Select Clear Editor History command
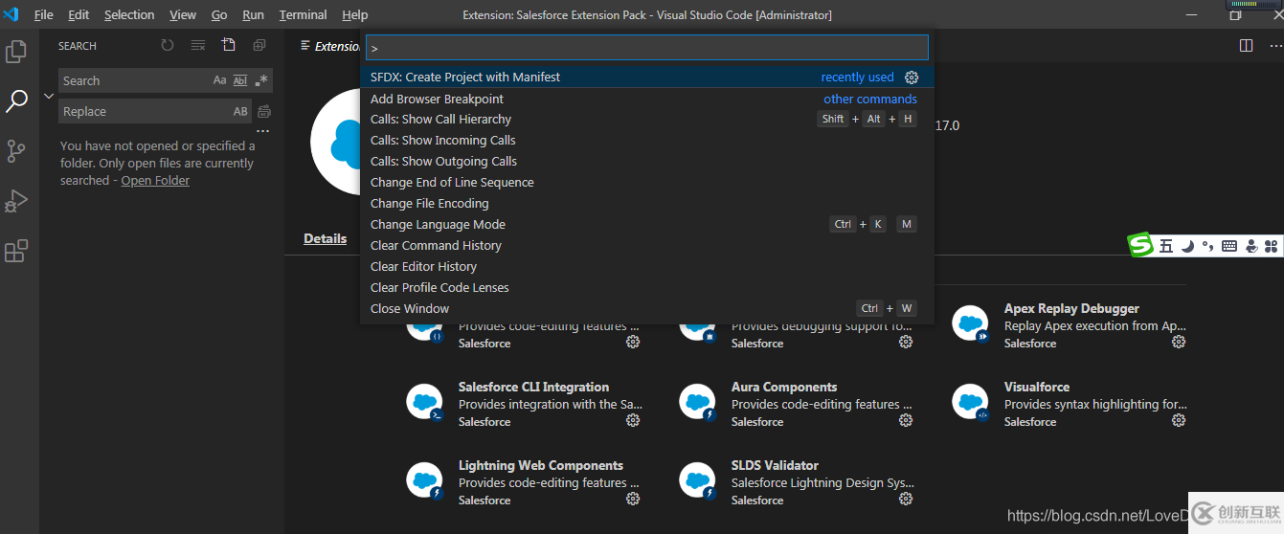 coord(646,266)
